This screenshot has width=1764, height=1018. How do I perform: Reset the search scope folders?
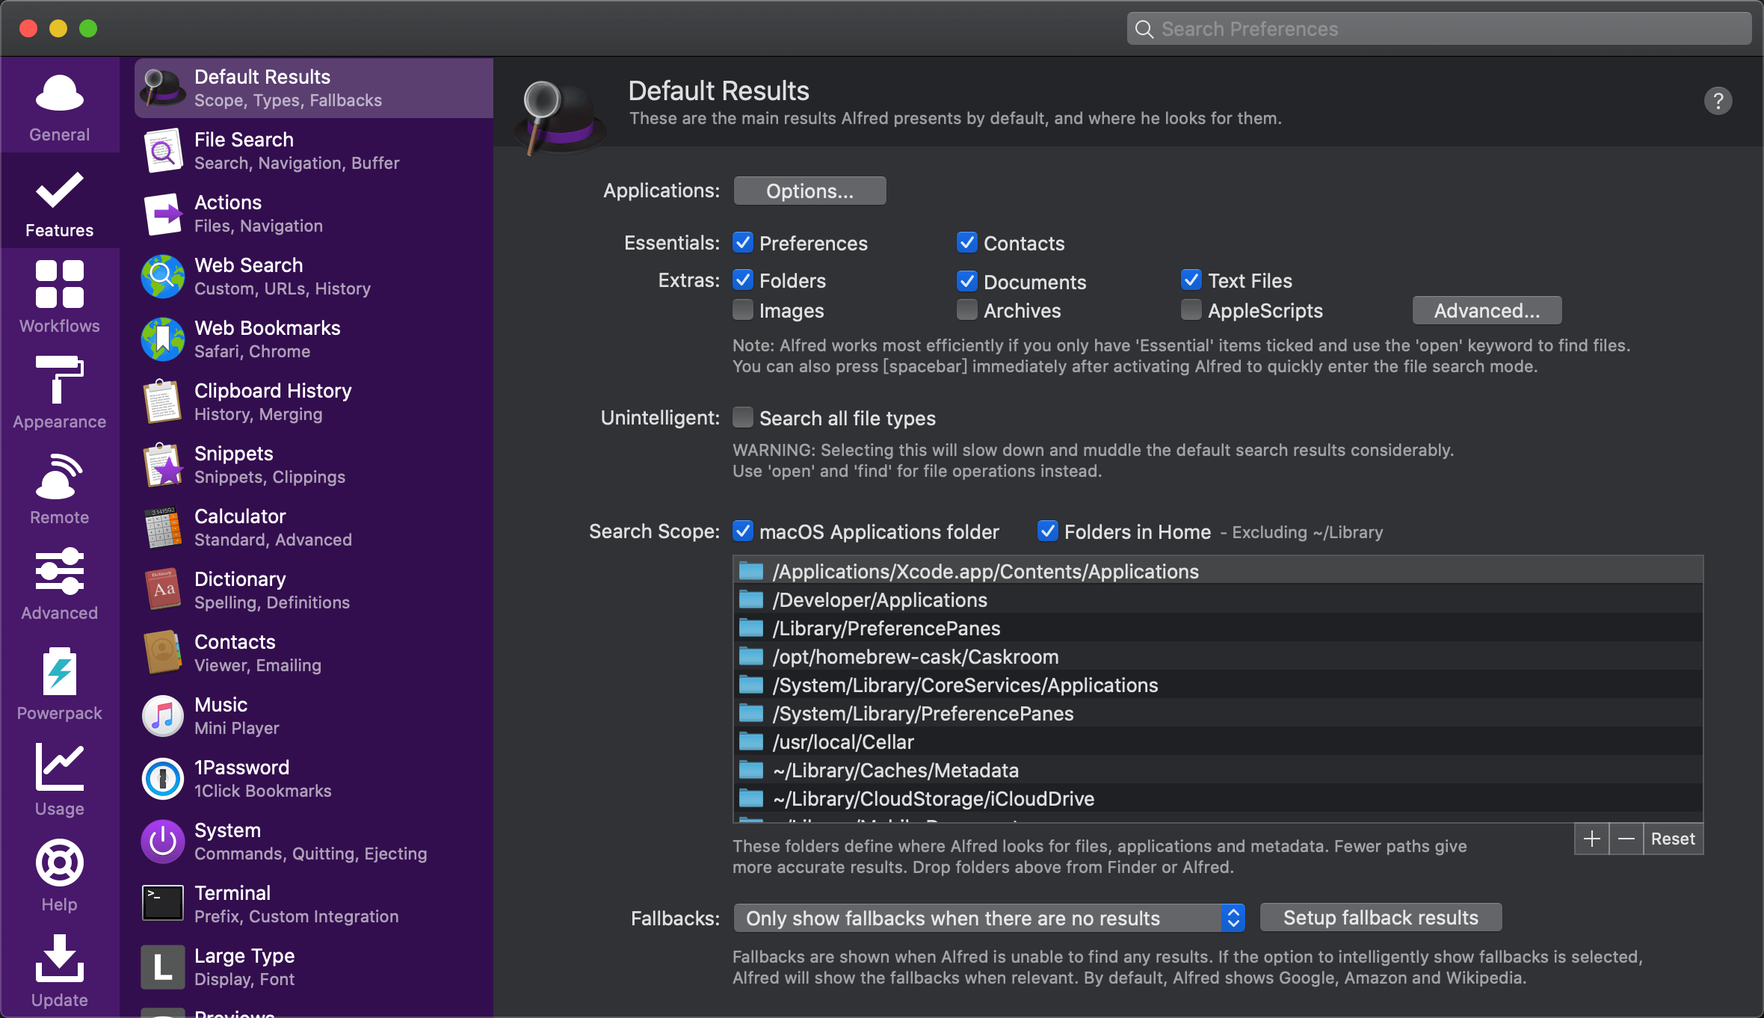[1673, 839]
